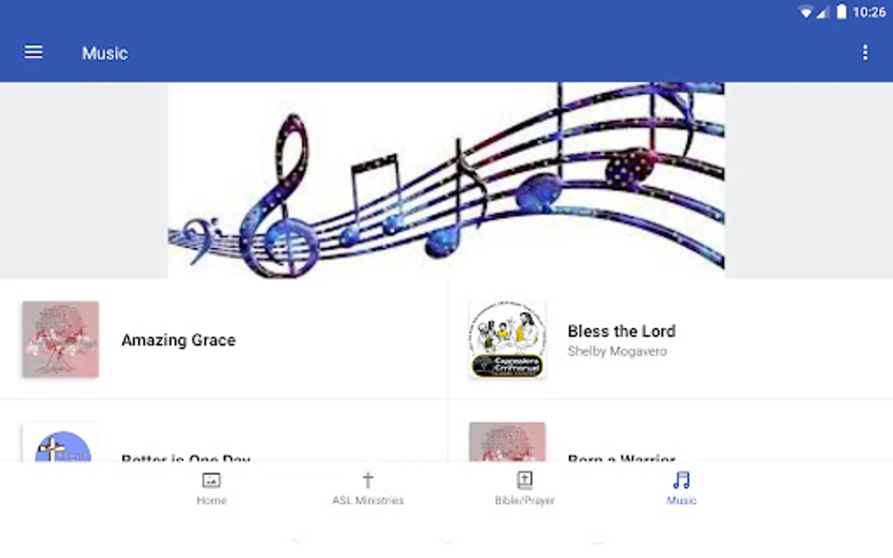Viewport: 893px width, 558px height.
Task: Tap the Bible/Prayer book icon
Action: pyautogui.click(x=525, y=480)
